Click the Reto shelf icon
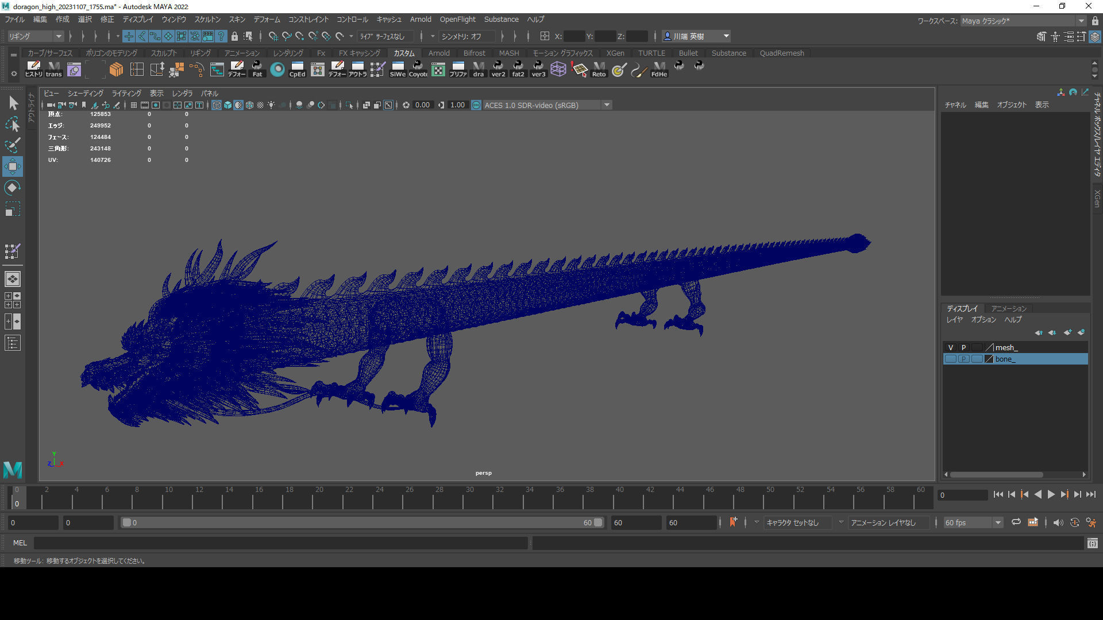 point(599,69)
